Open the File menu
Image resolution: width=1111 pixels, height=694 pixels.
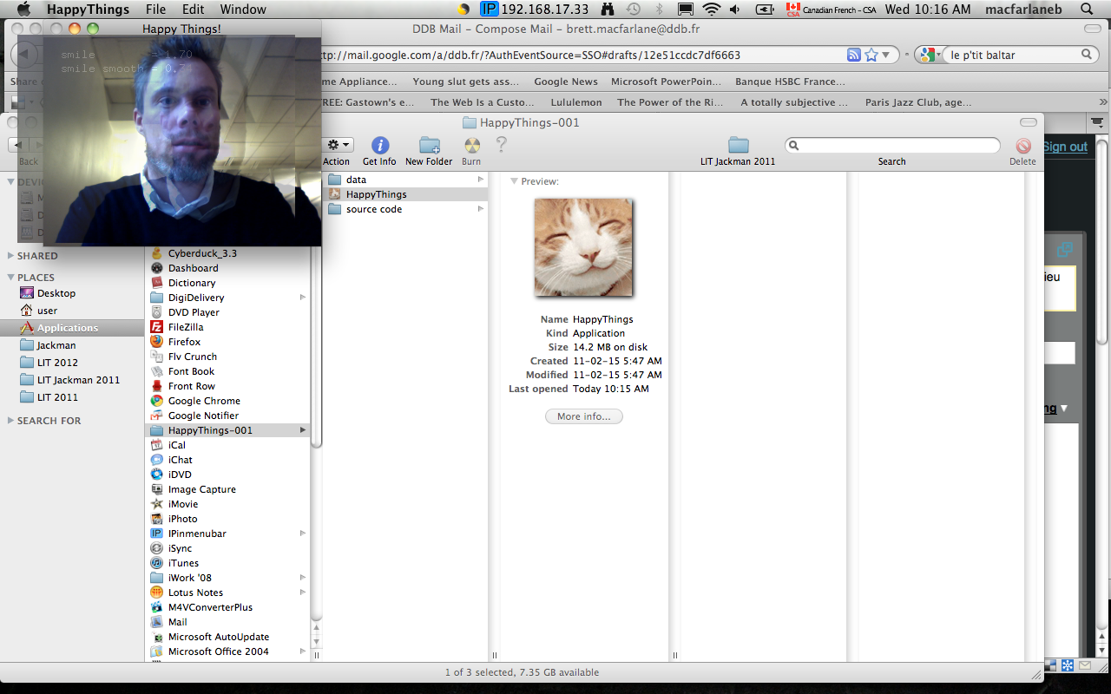155,10
